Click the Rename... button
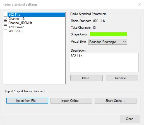 [x=122, y=78]
